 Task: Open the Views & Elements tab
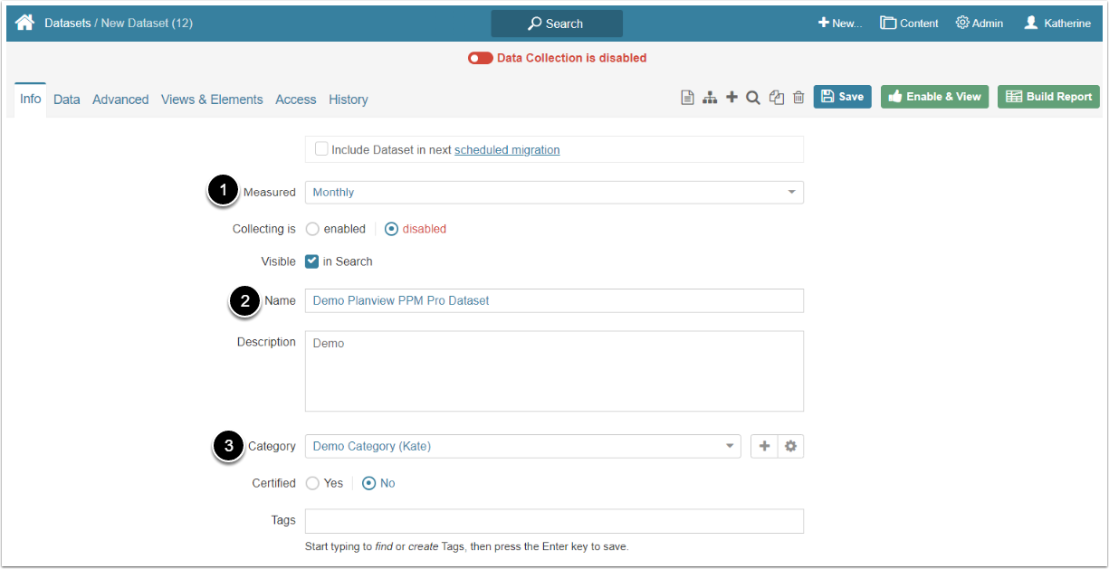[x=212, y=100]
